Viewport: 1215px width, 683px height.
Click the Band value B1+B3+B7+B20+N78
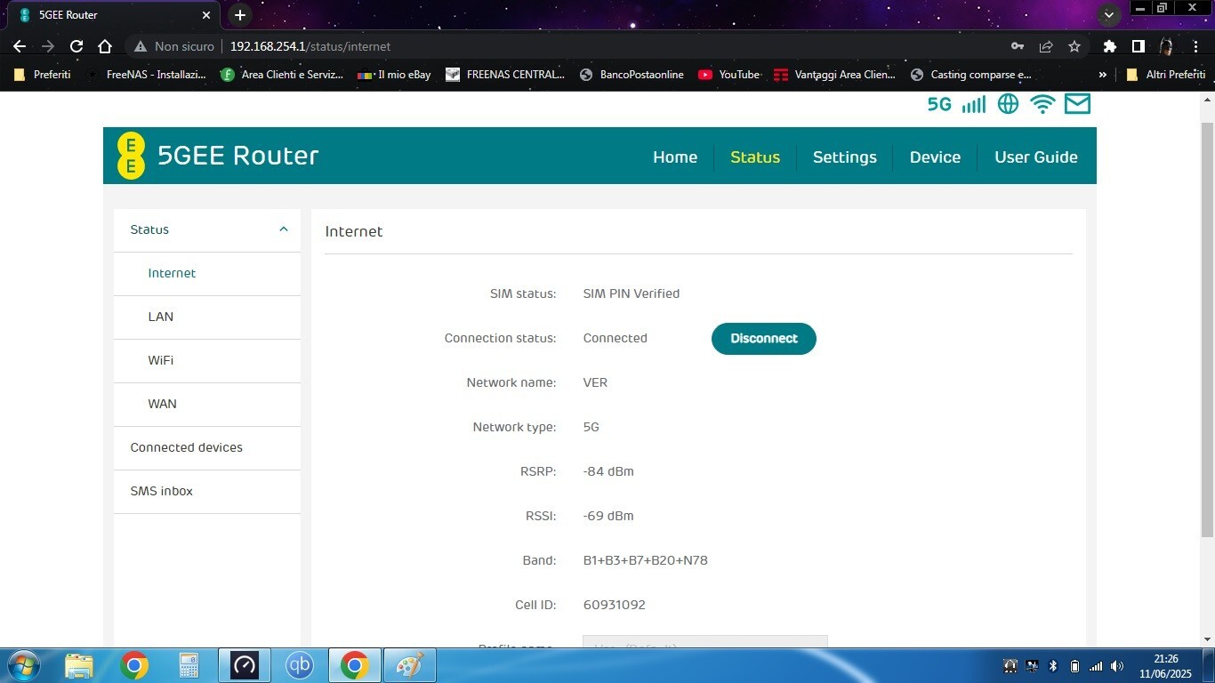[x=646, y=560]
